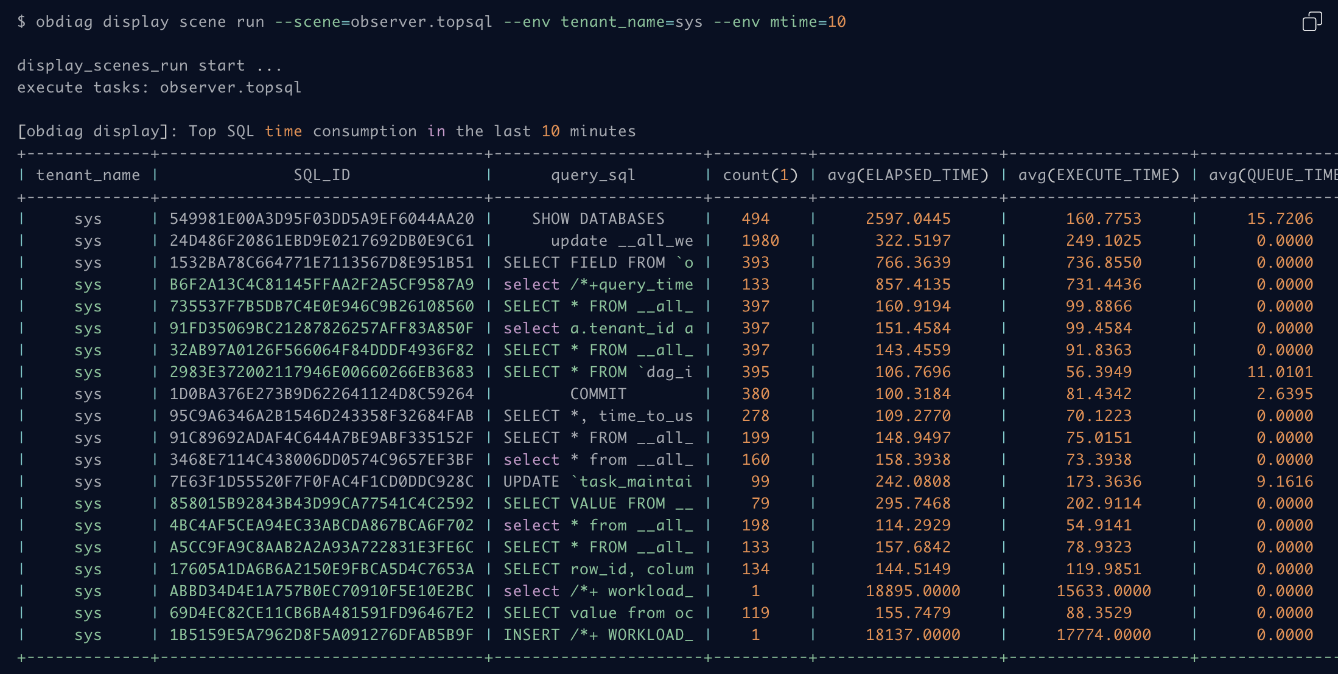Click the query_sql column header
The height and width of the screenshot is (674, 1338).
593,175
